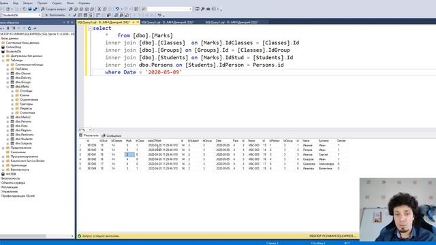Image resolution: width=436 pixels, height=245 pixels.
Task: Select the Результаты results tab
Action: 89,135
